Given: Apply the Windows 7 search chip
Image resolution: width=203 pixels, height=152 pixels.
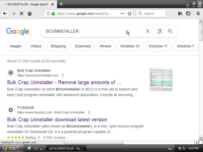Looking at the screenshot, I should 185,46.
